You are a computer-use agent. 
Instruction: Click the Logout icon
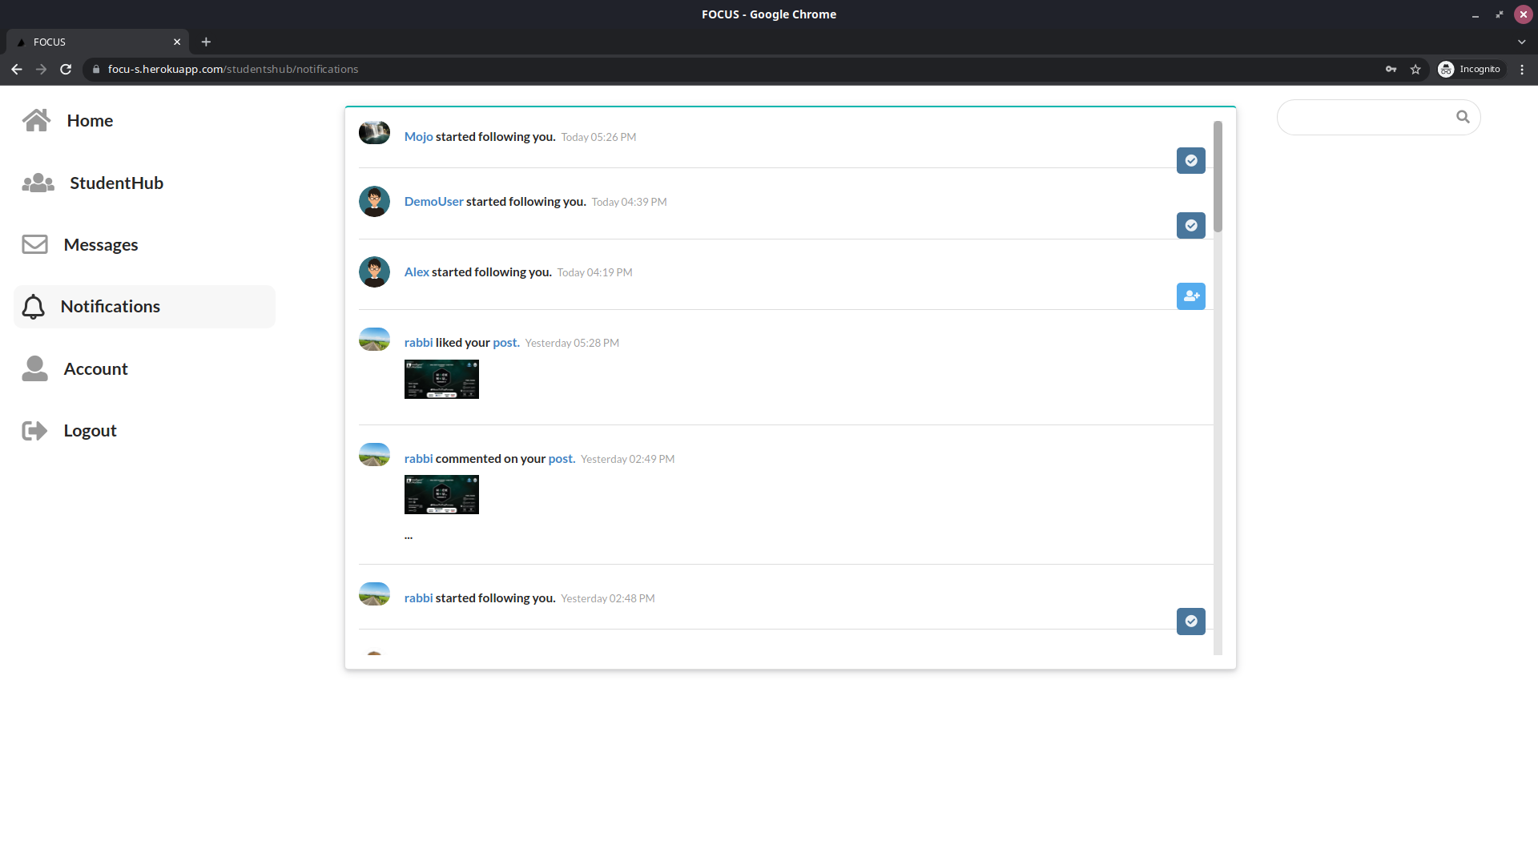(33, 430)
